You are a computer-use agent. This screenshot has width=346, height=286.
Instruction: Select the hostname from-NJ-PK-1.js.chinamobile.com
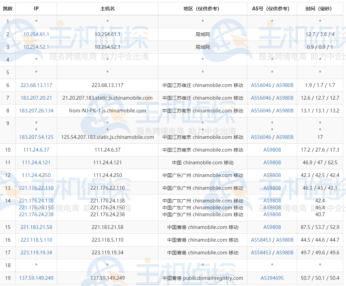(x=107, y=110)
